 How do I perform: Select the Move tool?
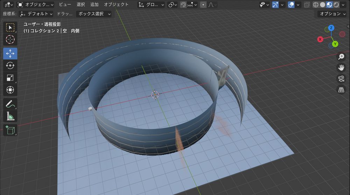[x=10, y=54]
